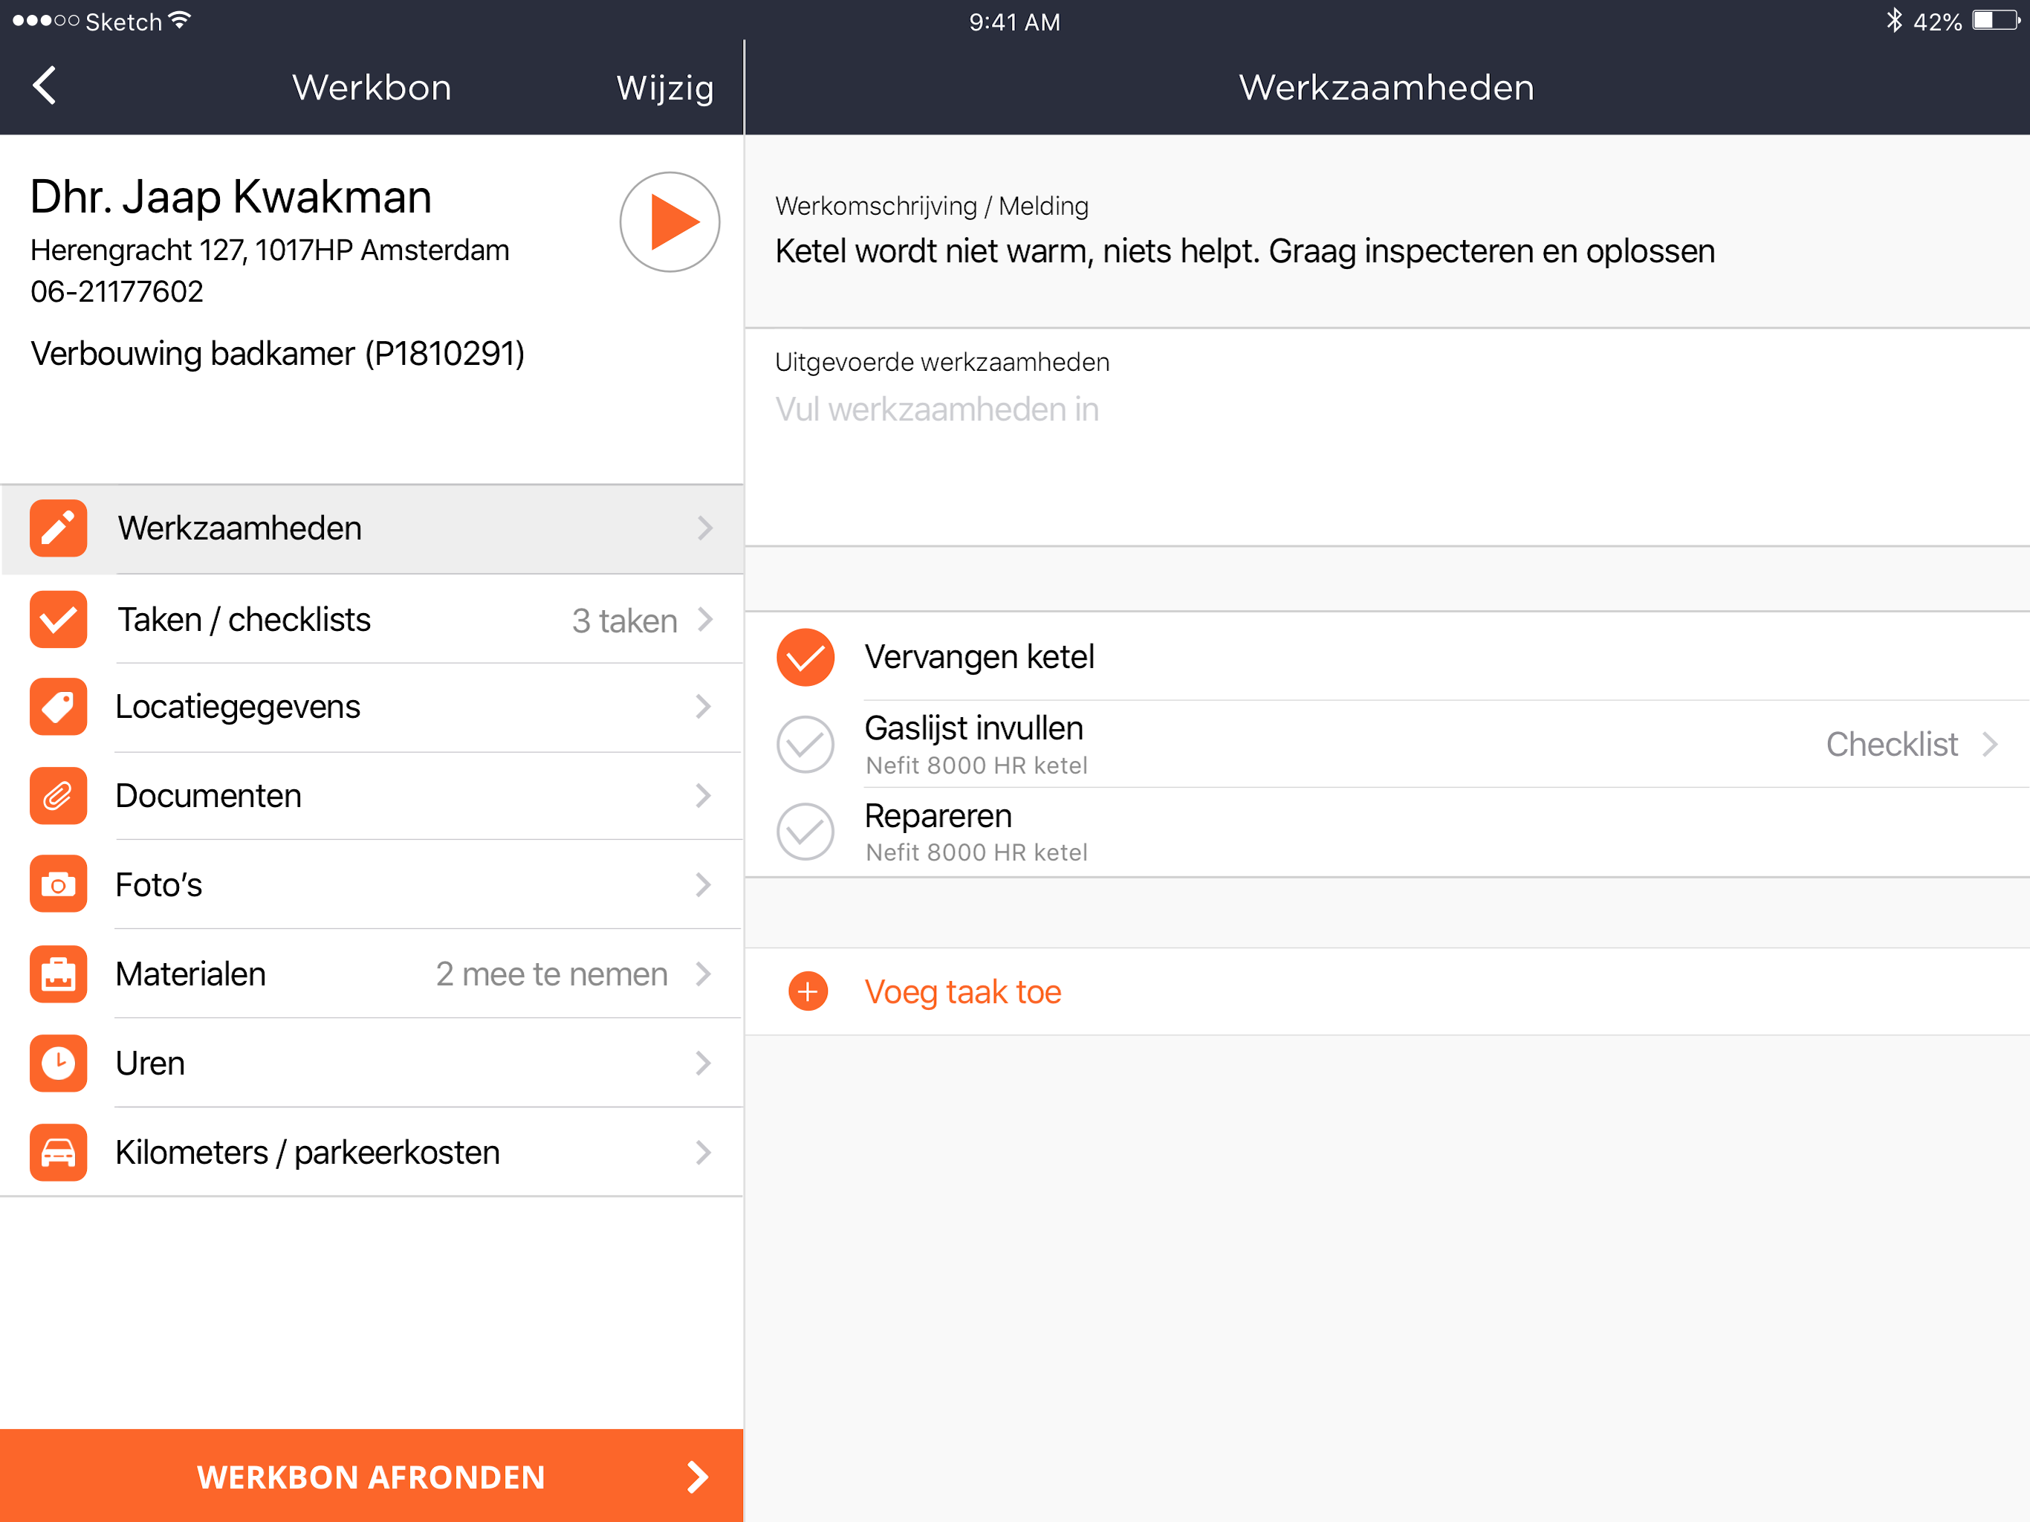The image size is (2030, 1522).
Task: Click the Wi-Fi icon in the status bar
Action: 180,20
